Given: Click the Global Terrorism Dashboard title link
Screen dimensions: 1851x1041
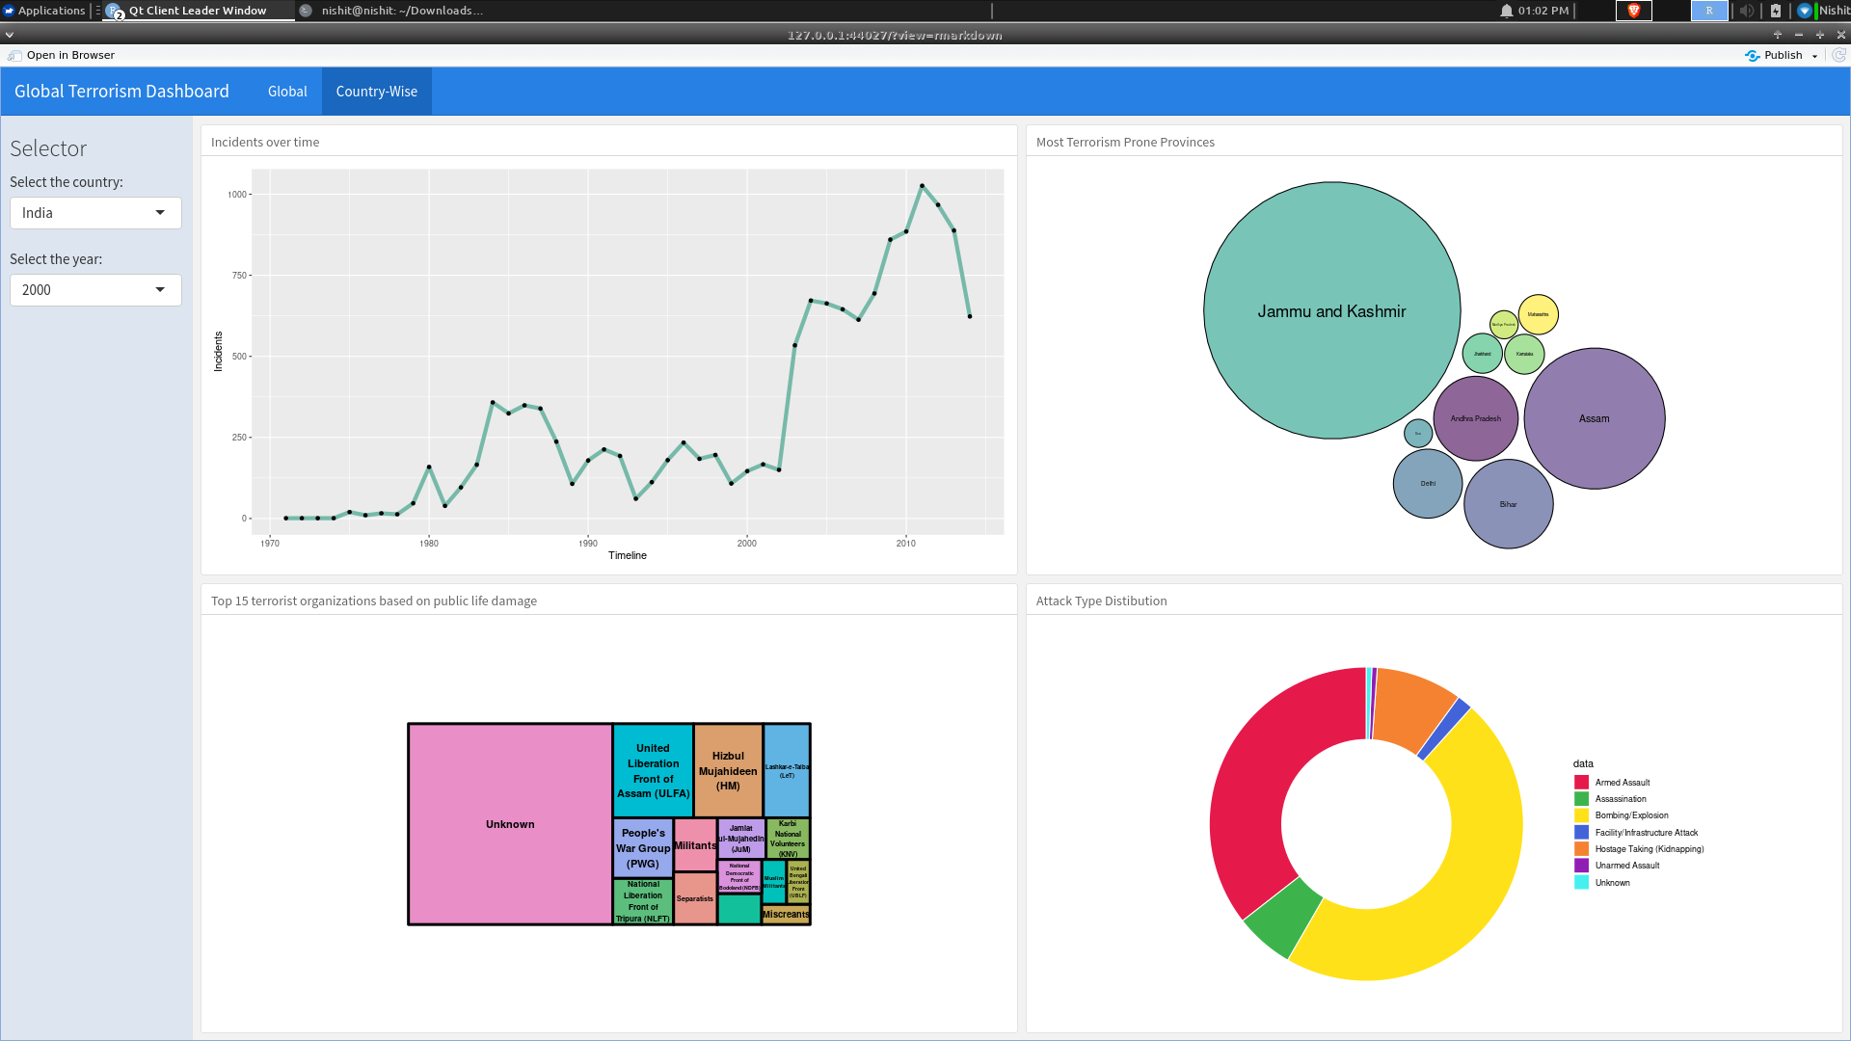Looking at the screenshot, I should click(x=121, y=92).
